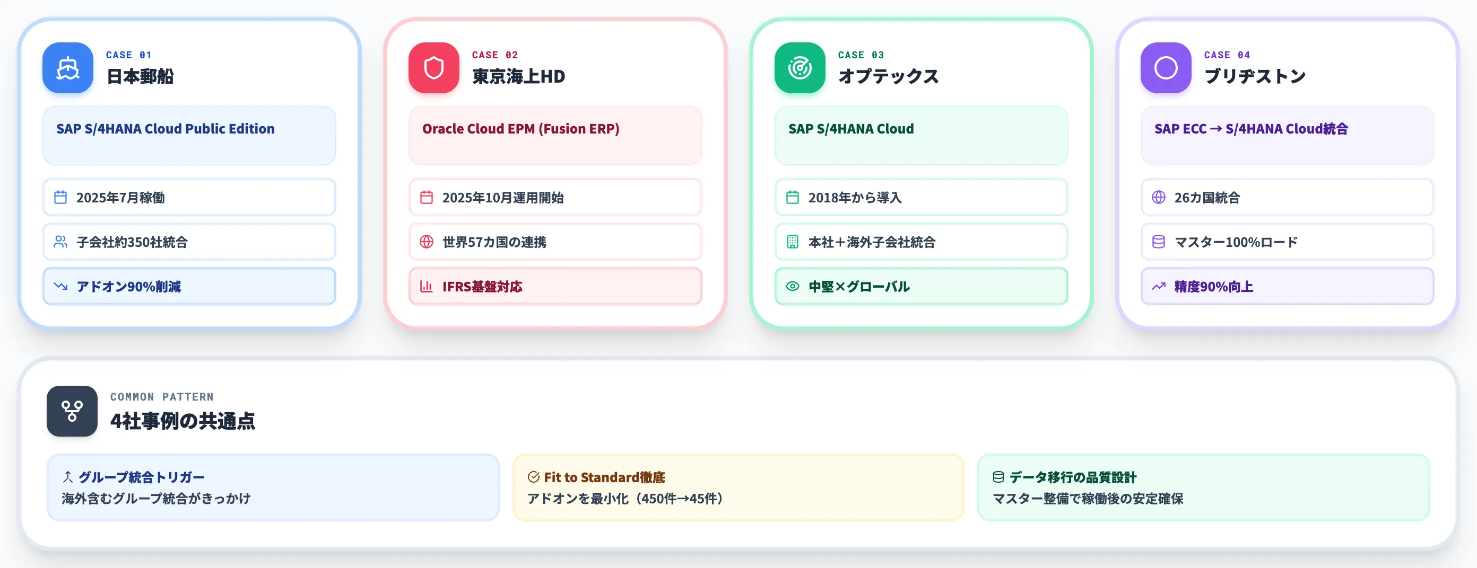Viewport: 1477px width, 568px height.
Task: Click the check-circle icon beside Fit to Standard徹底
Action: pyautogui.click(x=533, y=476)
